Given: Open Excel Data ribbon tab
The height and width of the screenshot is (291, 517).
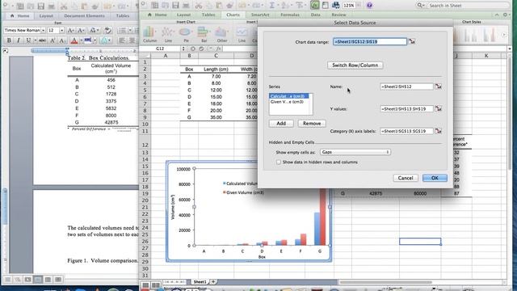Looking at the screenshot, I should pos(315,15).
